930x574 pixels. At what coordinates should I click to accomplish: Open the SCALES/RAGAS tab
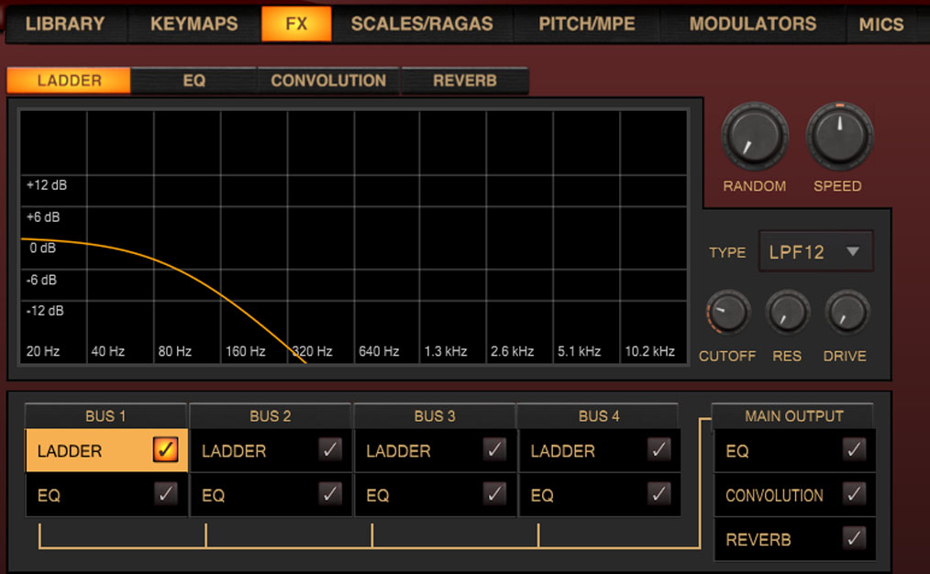pyautogui.click(x=422, y=24)
